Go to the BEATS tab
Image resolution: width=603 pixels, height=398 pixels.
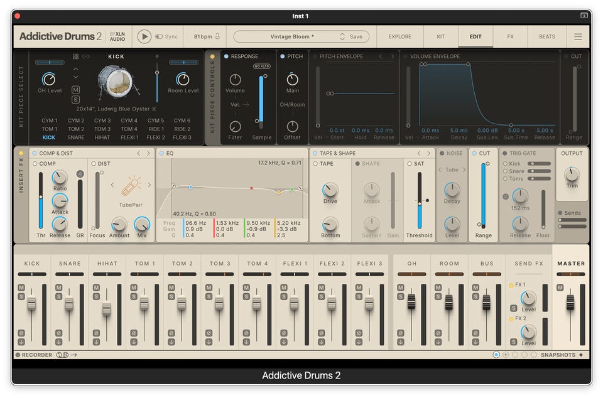[547, 36]
